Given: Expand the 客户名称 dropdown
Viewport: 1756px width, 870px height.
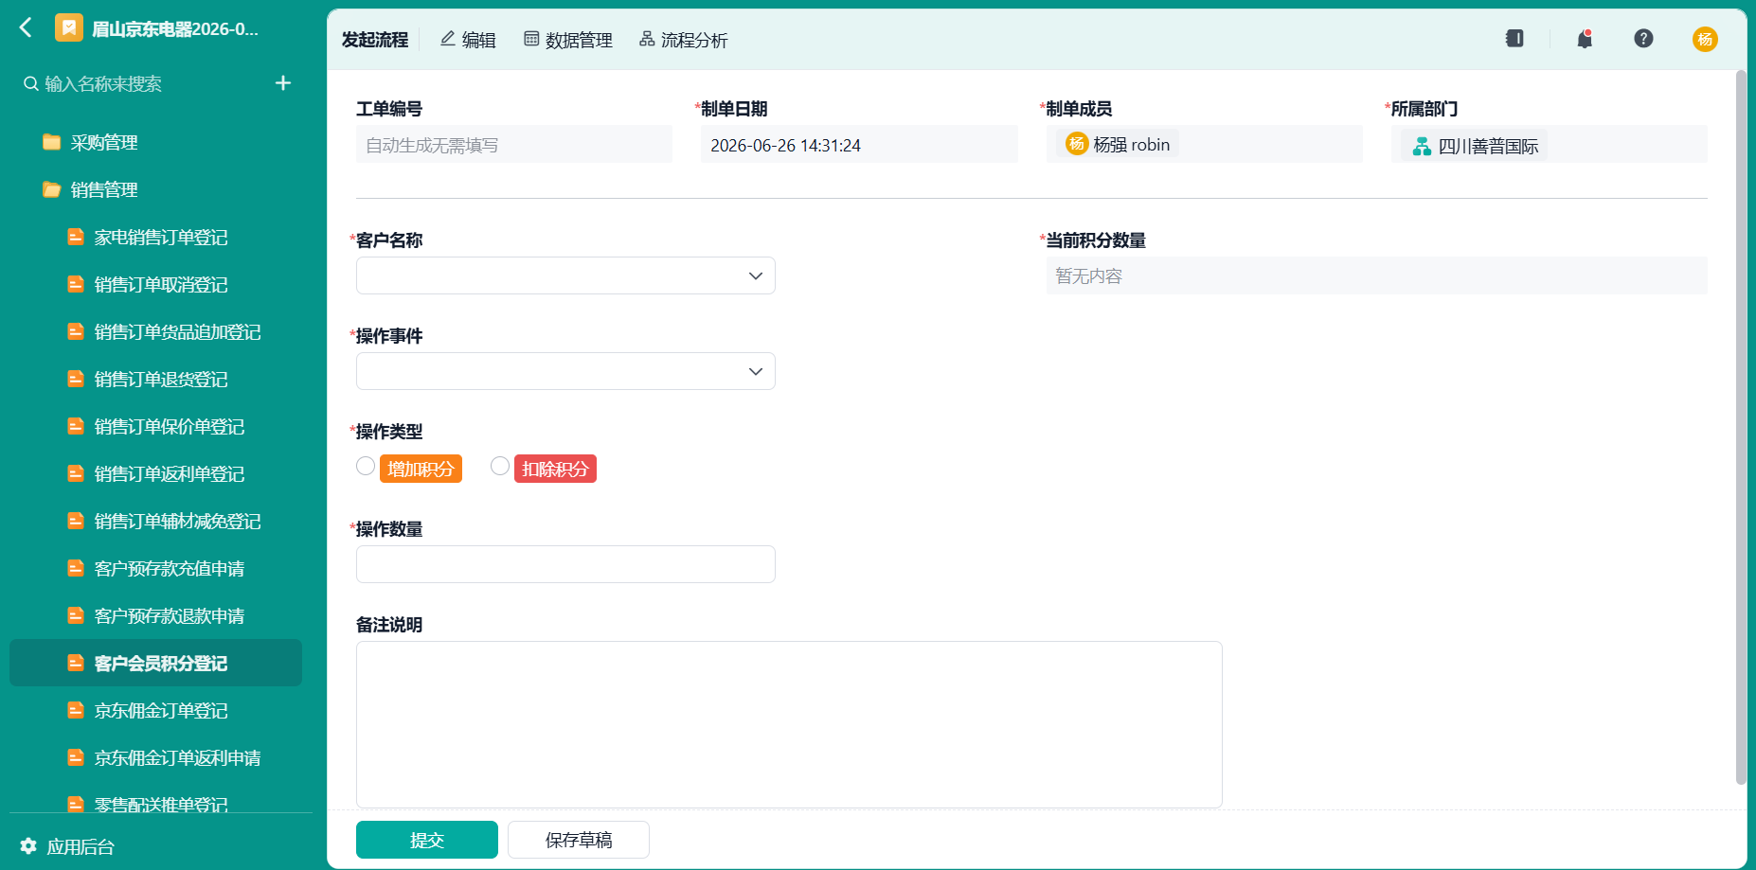Looking at the screenshot, I should (x=565, y=275).
